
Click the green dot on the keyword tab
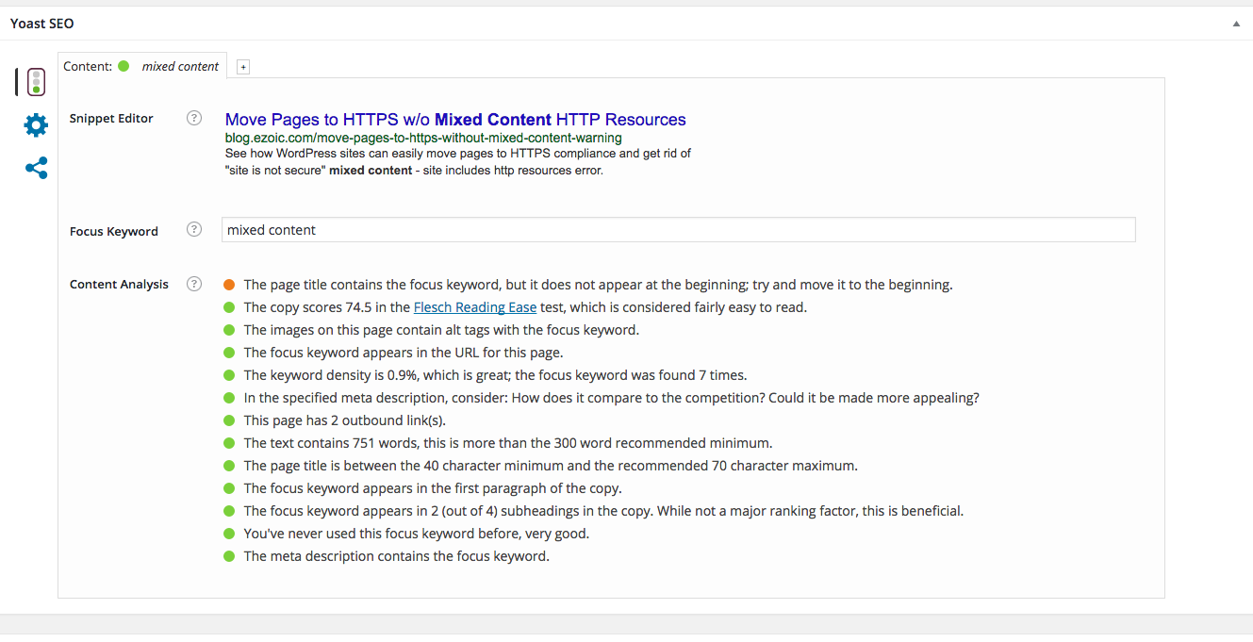point(124,66)
